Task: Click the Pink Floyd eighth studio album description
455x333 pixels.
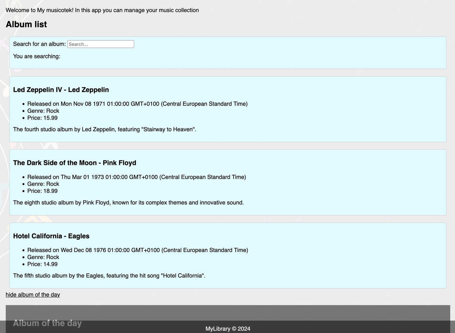Action: click(x=128, y=202)
